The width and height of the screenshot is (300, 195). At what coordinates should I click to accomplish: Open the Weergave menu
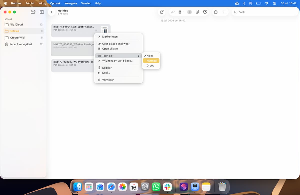[x=71, y=3]
